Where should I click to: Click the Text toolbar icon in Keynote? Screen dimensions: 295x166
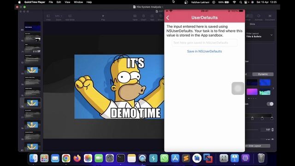coord(152,18)
